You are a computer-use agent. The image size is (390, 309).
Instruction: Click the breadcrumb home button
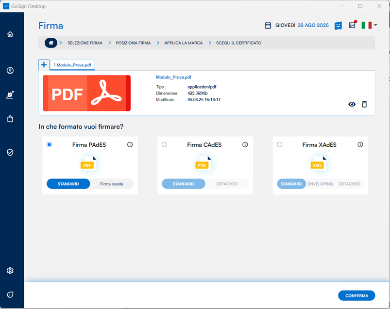(x=51, y=43)
